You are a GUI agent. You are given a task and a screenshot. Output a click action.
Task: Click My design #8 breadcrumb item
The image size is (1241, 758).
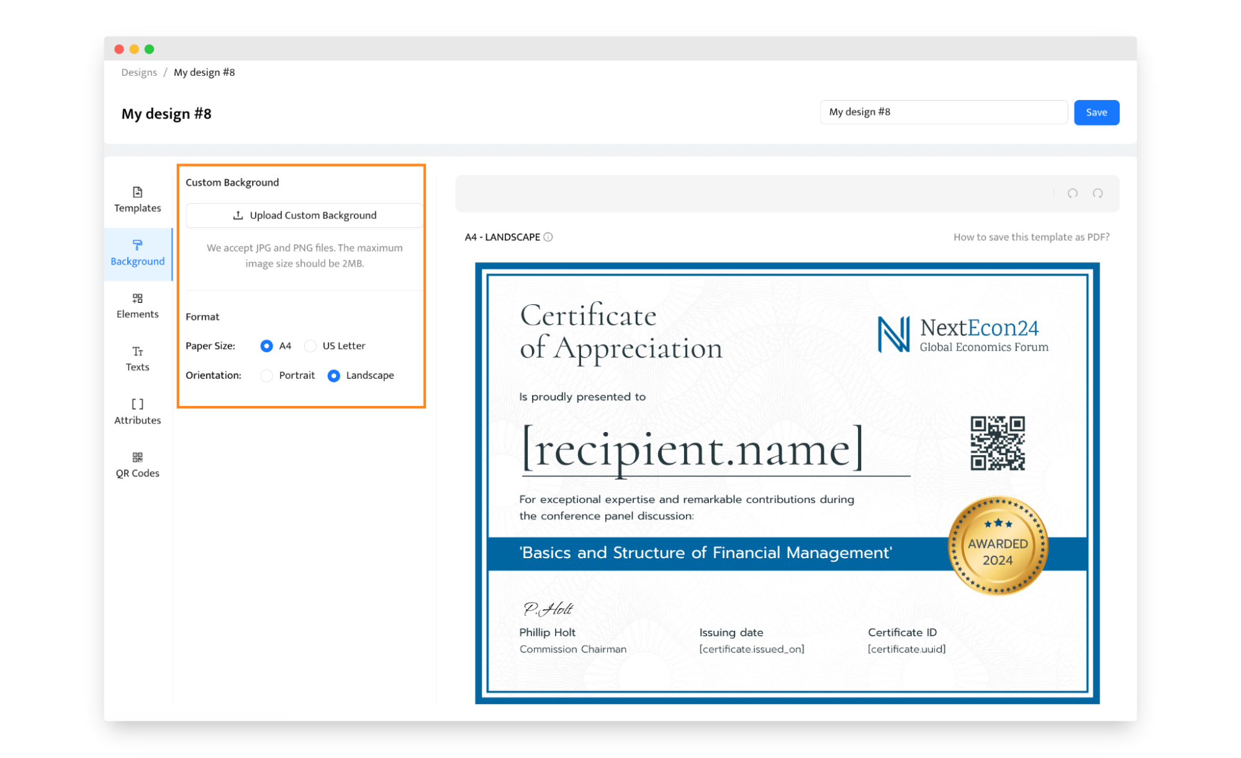tap(204, 72)
